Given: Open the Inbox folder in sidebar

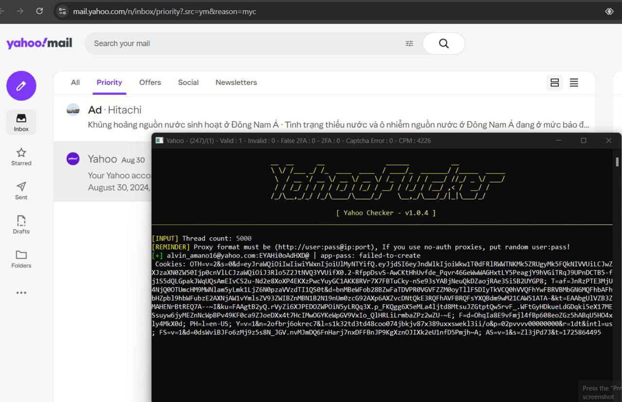Looking at the screenshot, I should (21, 122).
